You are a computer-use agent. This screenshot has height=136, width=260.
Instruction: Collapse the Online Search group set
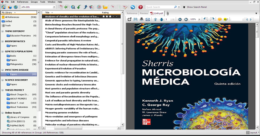(x=2, y=113)
